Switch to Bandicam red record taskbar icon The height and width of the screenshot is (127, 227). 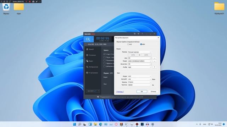pos(137,124)
